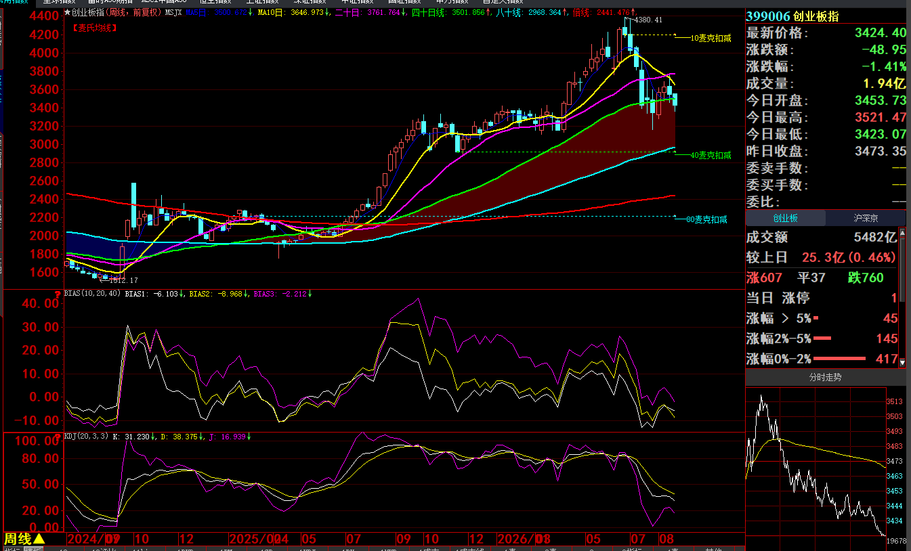
Task: Click the BIAS3 -2.212 value
Action: (283, 294)
